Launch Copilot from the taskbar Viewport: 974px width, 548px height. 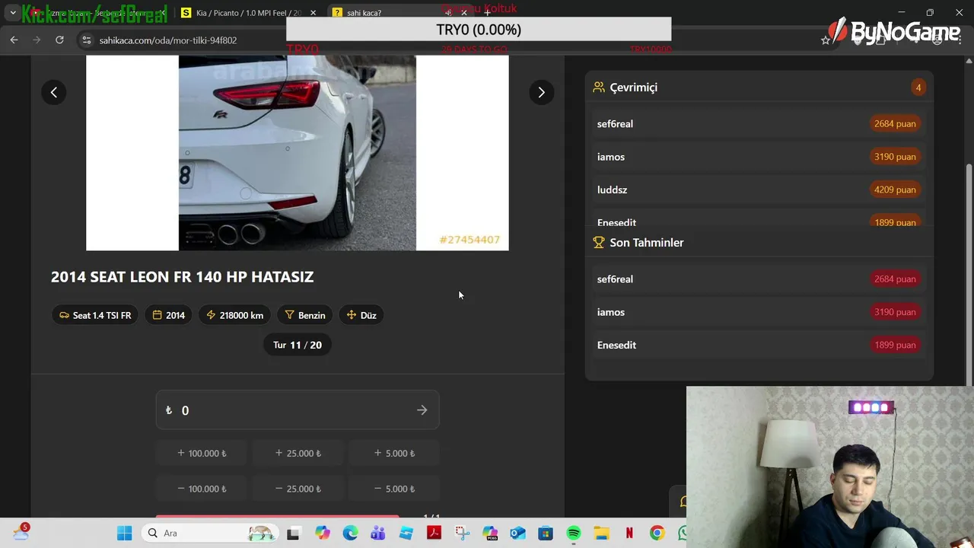(323, 534)
